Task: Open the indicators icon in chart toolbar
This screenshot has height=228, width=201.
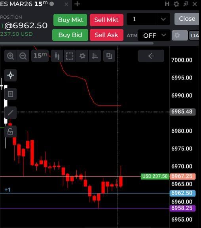Action: tap(95, 56)
